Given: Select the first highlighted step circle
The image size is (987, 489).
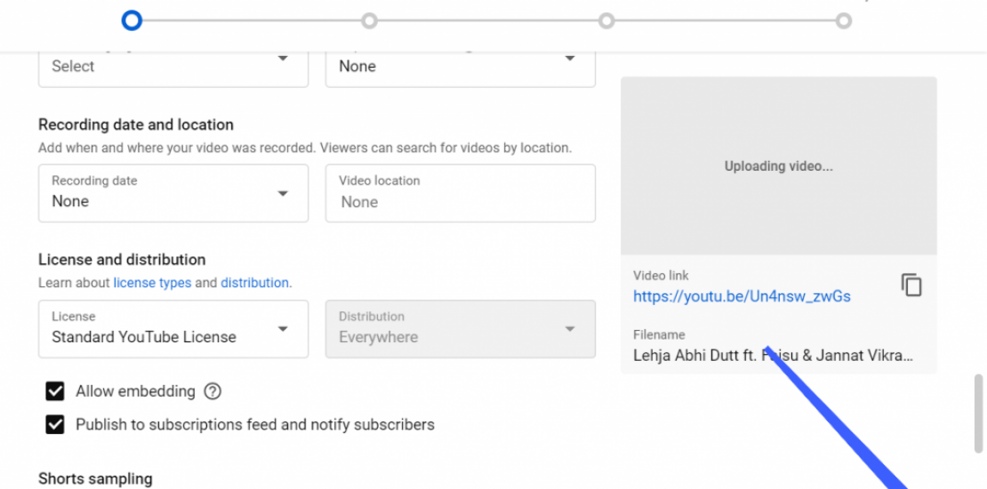Looking at the screenshot, I should pyautogui.click(x=132, y=20).
